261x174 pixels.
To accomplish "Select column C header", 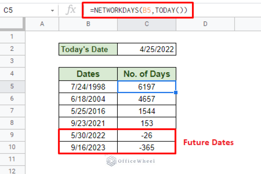I will pyautogui.click(x=147, y=24).
